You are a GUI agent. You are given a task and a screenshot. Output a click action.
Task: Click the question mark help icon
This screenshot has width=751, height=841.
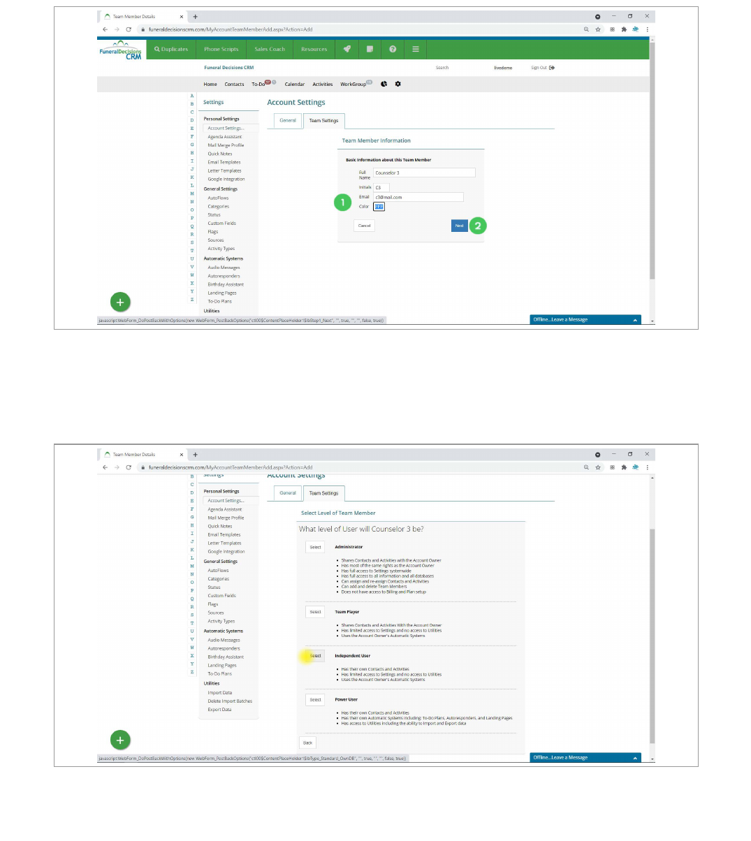click(393, 49)
